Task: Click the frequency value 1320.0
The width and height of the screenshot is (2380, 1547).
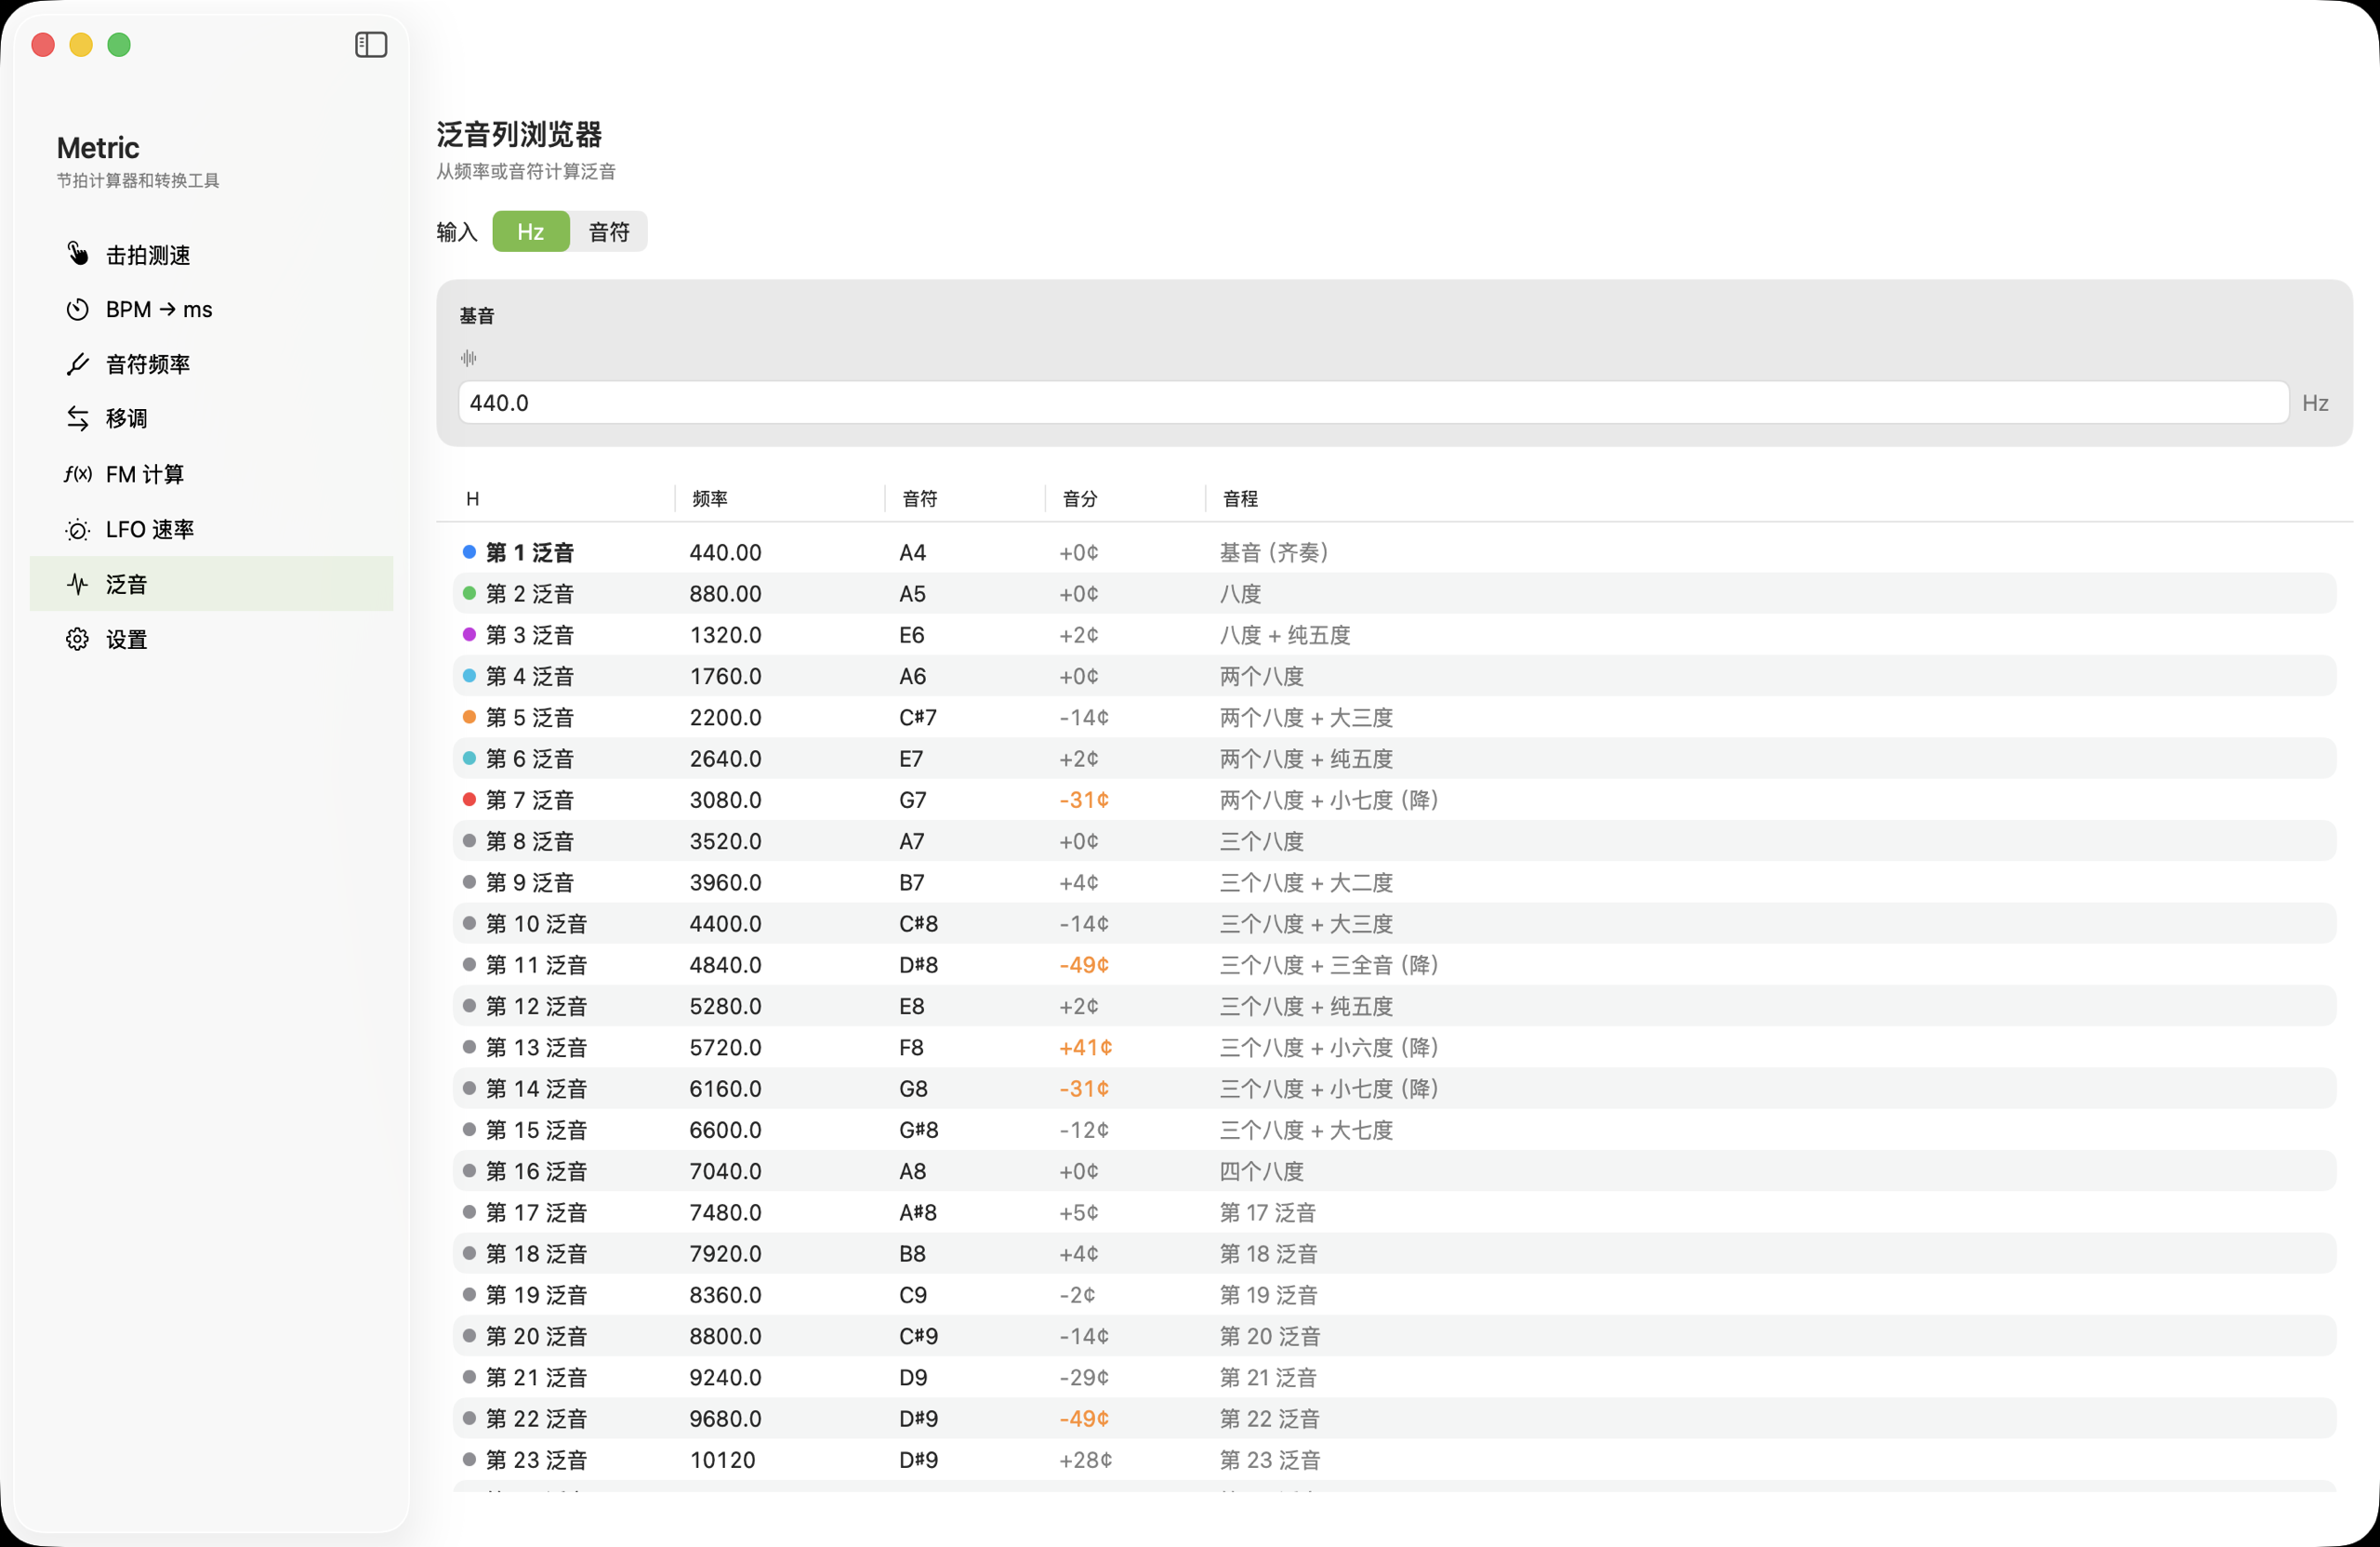Action: [725, 635]
